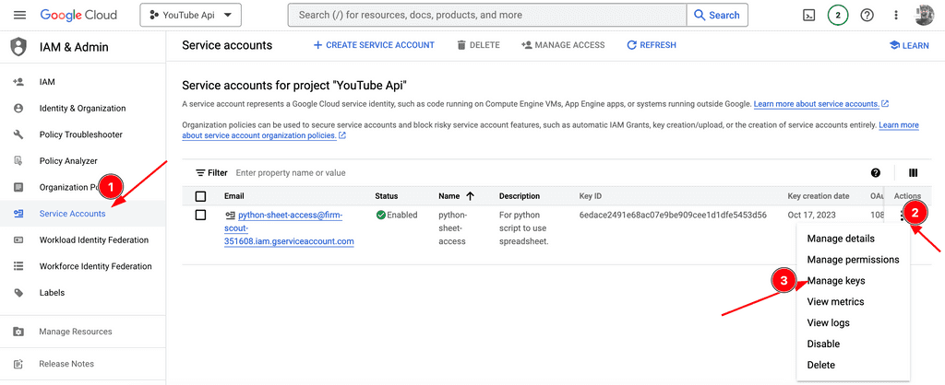Go to Manage Resources page
Screen dimensions: 945x385
click(76, 332)
